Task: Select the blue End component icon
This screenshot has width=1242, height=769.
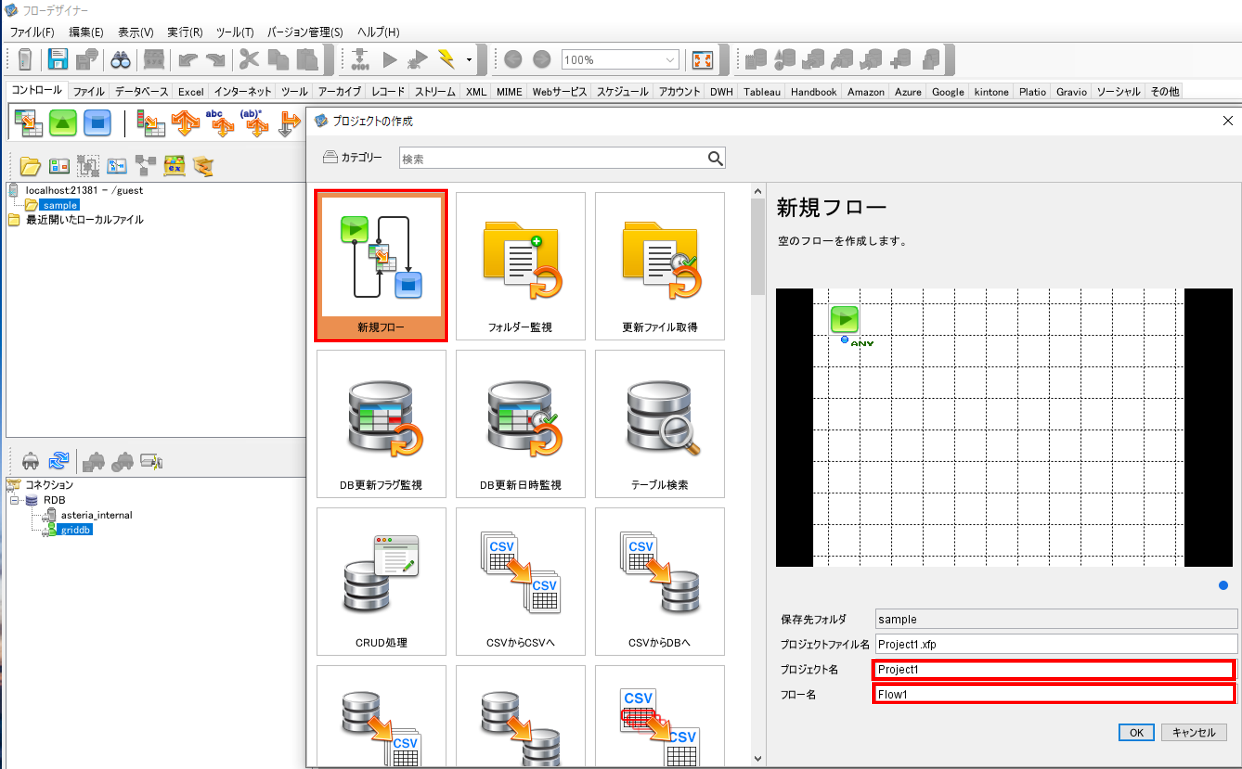Action: [x=97, y=123]
